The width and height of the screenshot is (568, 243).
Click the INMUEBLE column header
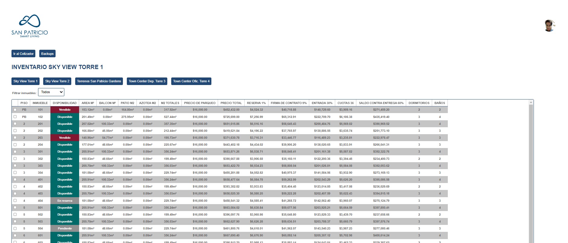tap(40, 103)
